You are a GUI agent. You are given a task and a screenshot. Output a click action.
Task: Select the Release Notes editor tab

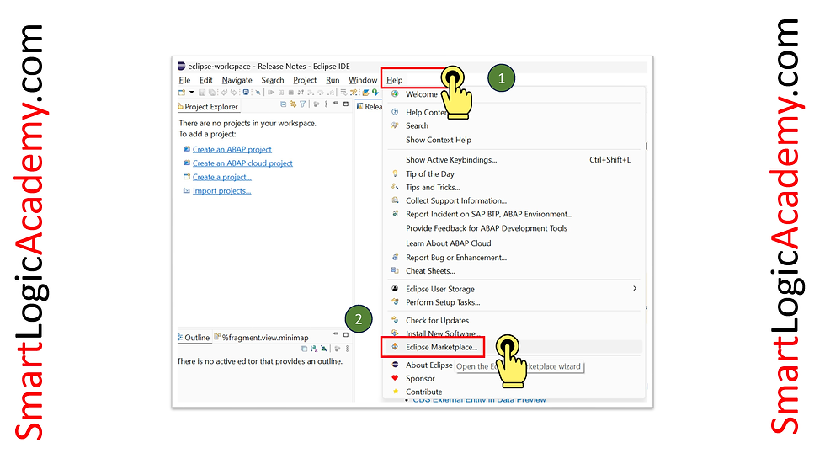[370, 107]
